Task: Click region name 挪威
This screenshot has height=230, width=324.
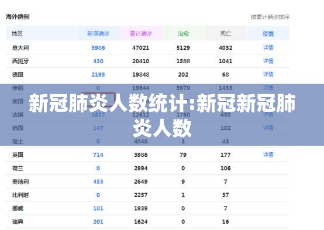Action: (x=18, y=208)
